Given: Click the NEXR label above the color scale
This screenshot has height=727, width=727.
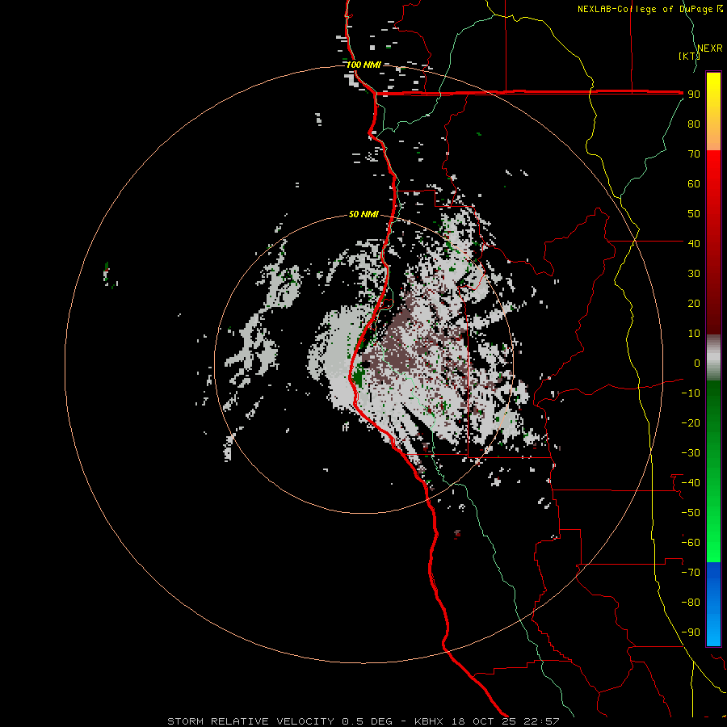Looking at the screenshot, I should (x=709, y=48).
